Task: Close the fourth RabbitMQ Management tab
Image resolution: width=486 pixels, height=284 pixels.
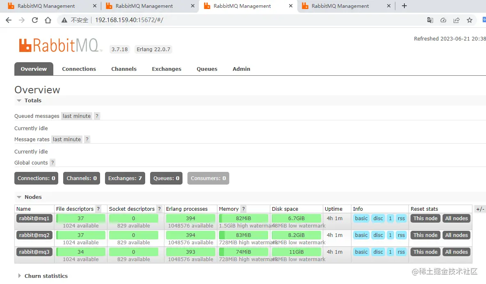Action: coord(389,6)
